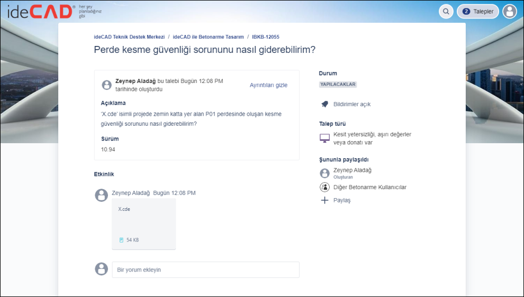The width and height of the screenshot is (524, 297).
Task: Click Zeynep Aladağ avatar under Şununla paylaşıldı
Action: point(324,173)
